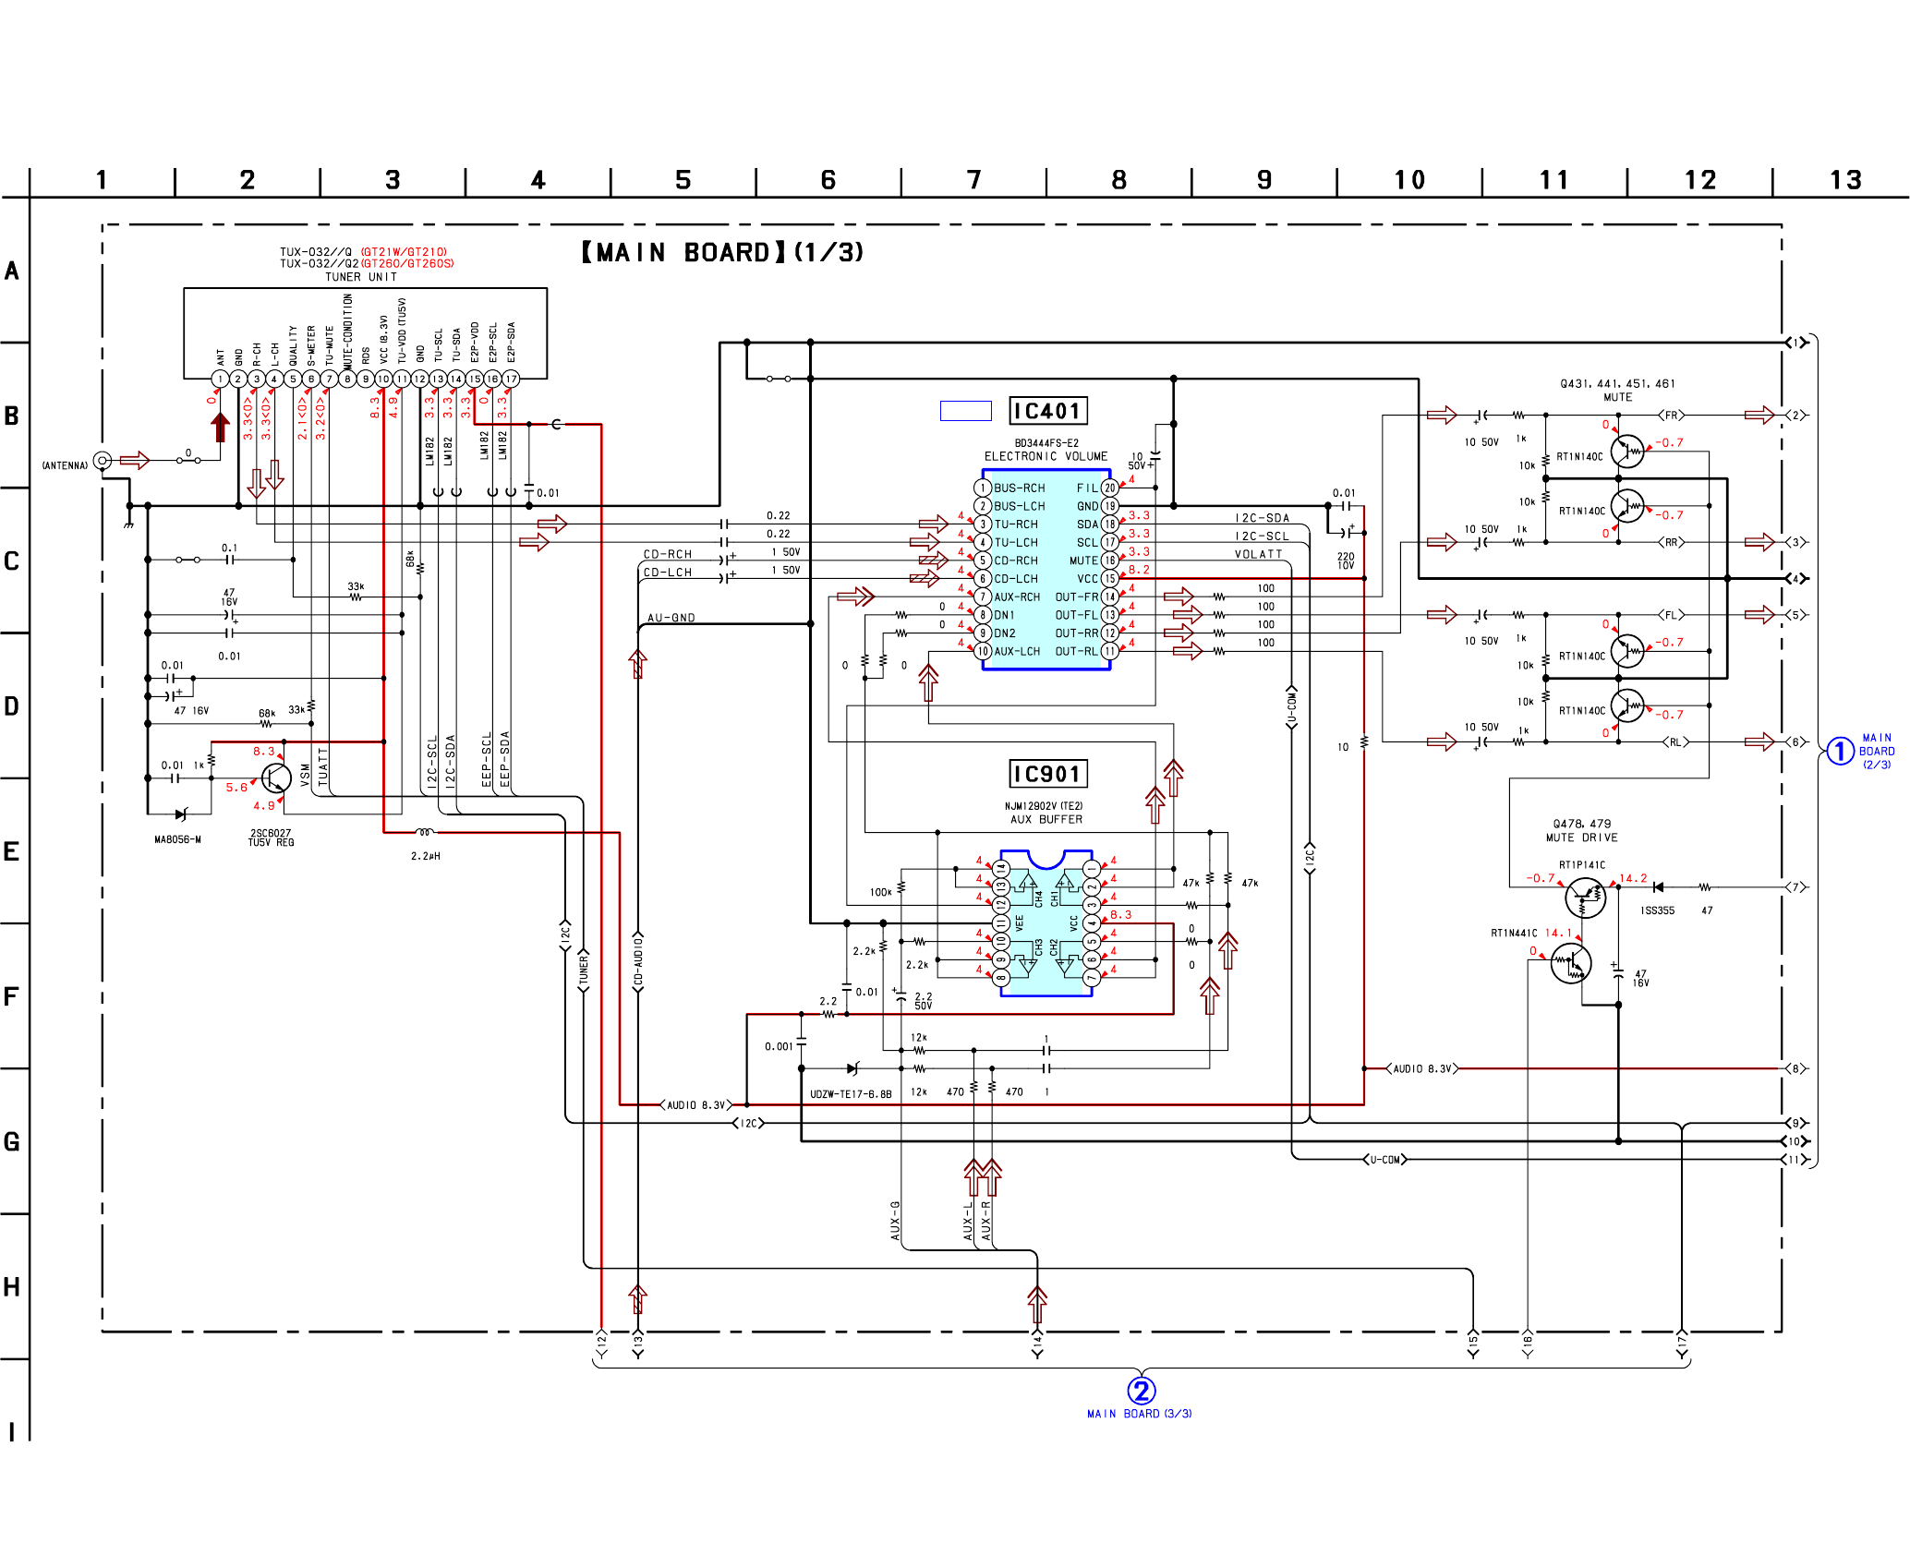Click connector terminal 8 on the AUDIO 8.3V line
The width and height of the screenshot is (1910, 1555).
1795,1068
